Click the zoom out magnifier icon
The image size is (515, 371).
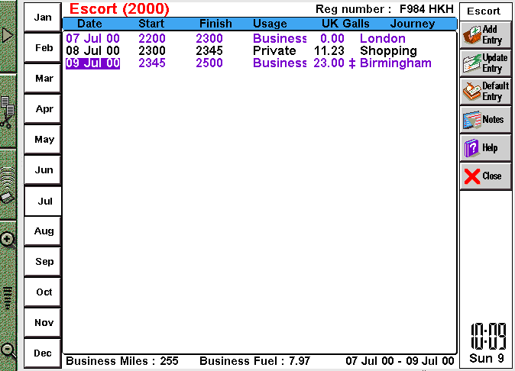click(7, 350)
